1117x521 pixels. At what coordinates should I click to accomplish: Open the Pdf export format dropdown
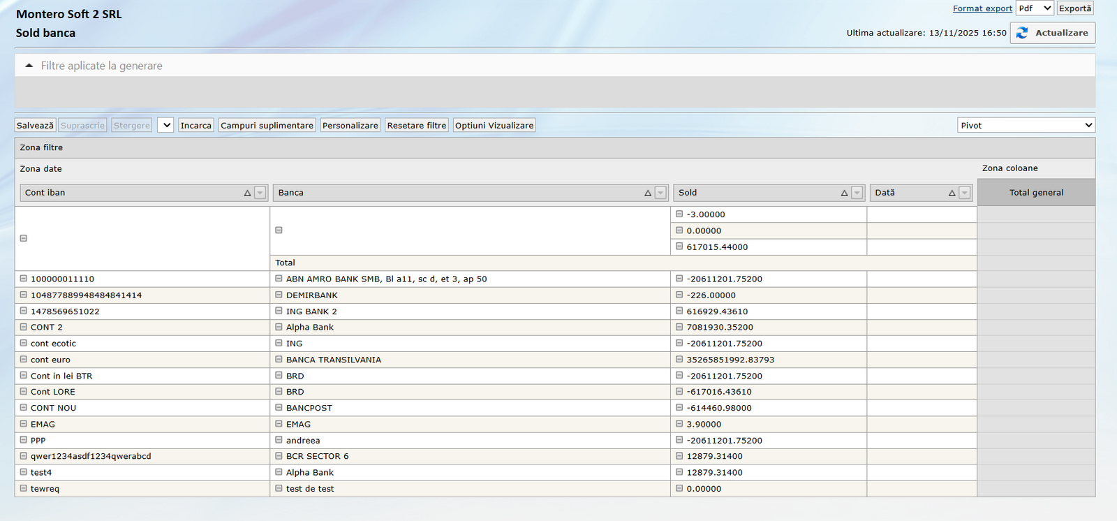click(x=1034, y=8)
